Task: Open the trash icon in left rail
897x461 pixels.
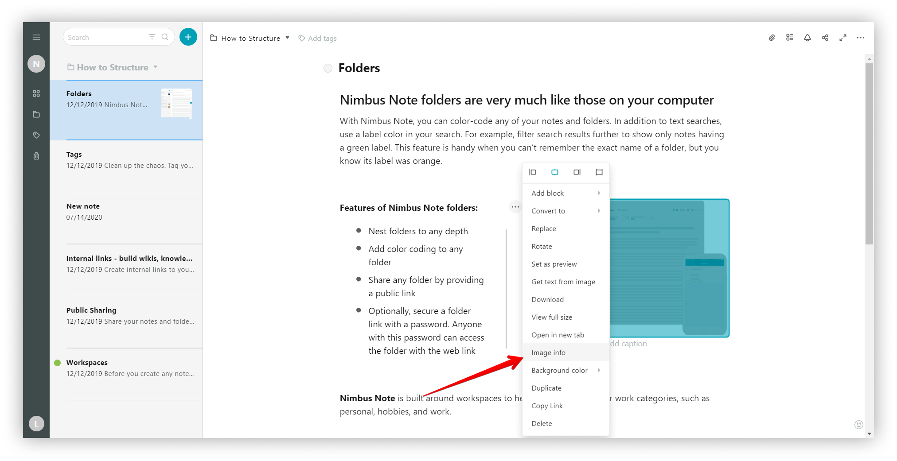Action: 36,156
